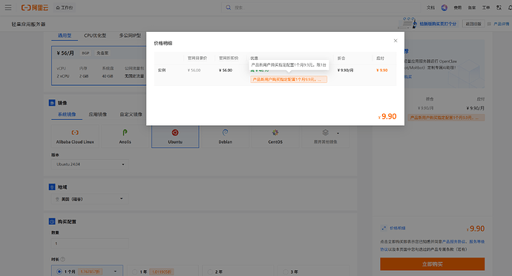Switch to the CPU优化型 plan tab
This screenshot has width=512, height=276.
(95, 36)
